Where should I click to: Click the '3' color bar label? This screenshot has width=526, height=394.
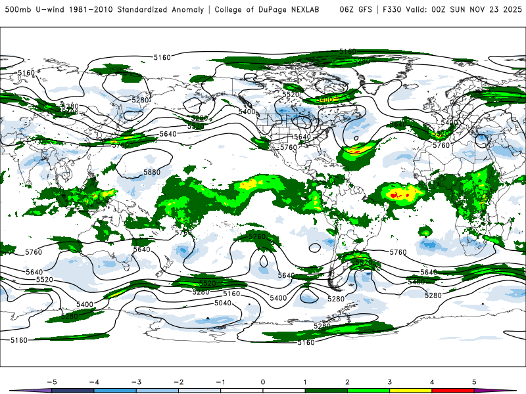389,382
